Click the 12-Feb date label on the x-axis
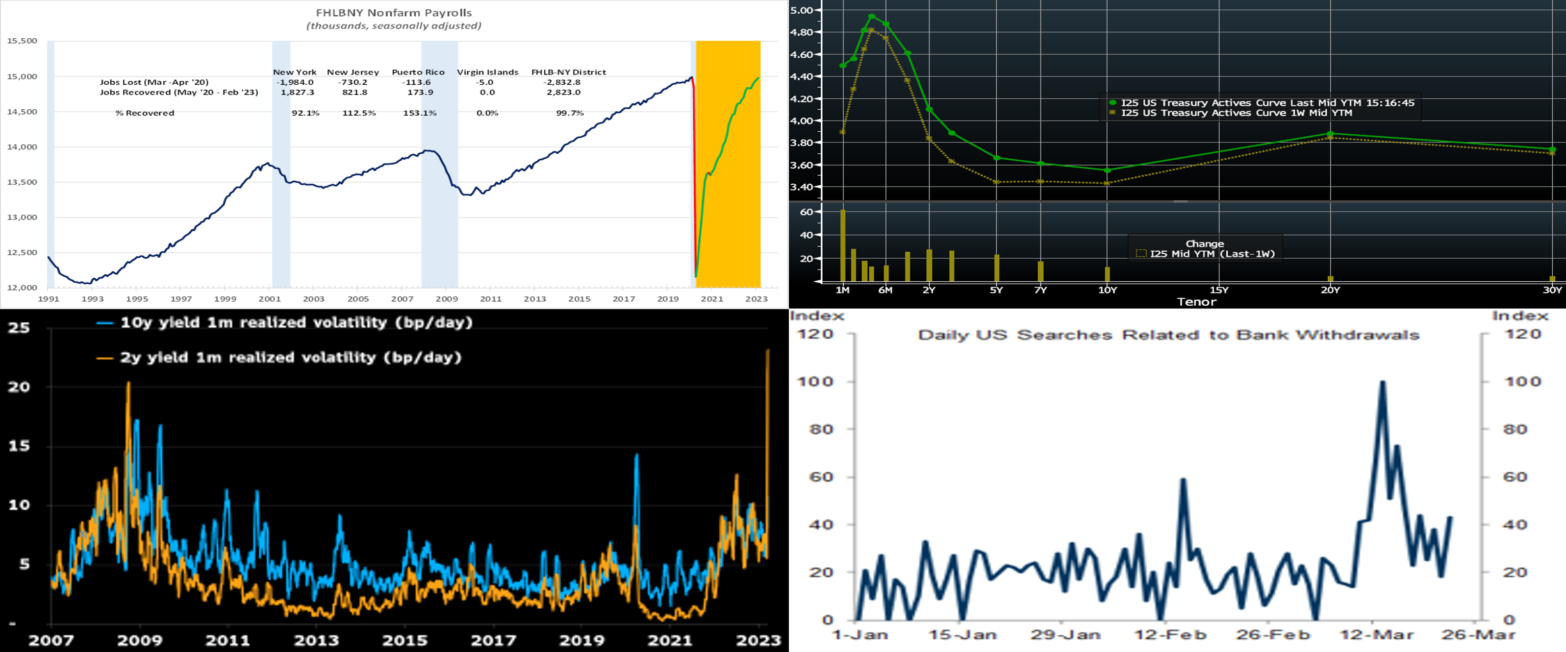Viewport: 1566px width, 652px height. click(1170, 635)
